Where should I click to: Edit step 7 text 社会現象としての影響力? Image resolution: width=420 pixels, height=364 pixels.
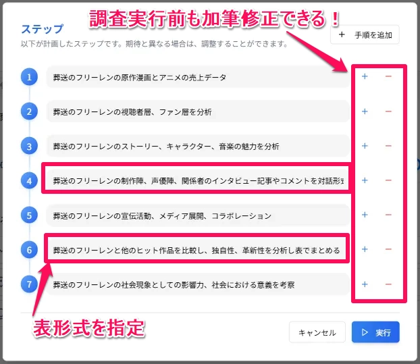(198, 284)
